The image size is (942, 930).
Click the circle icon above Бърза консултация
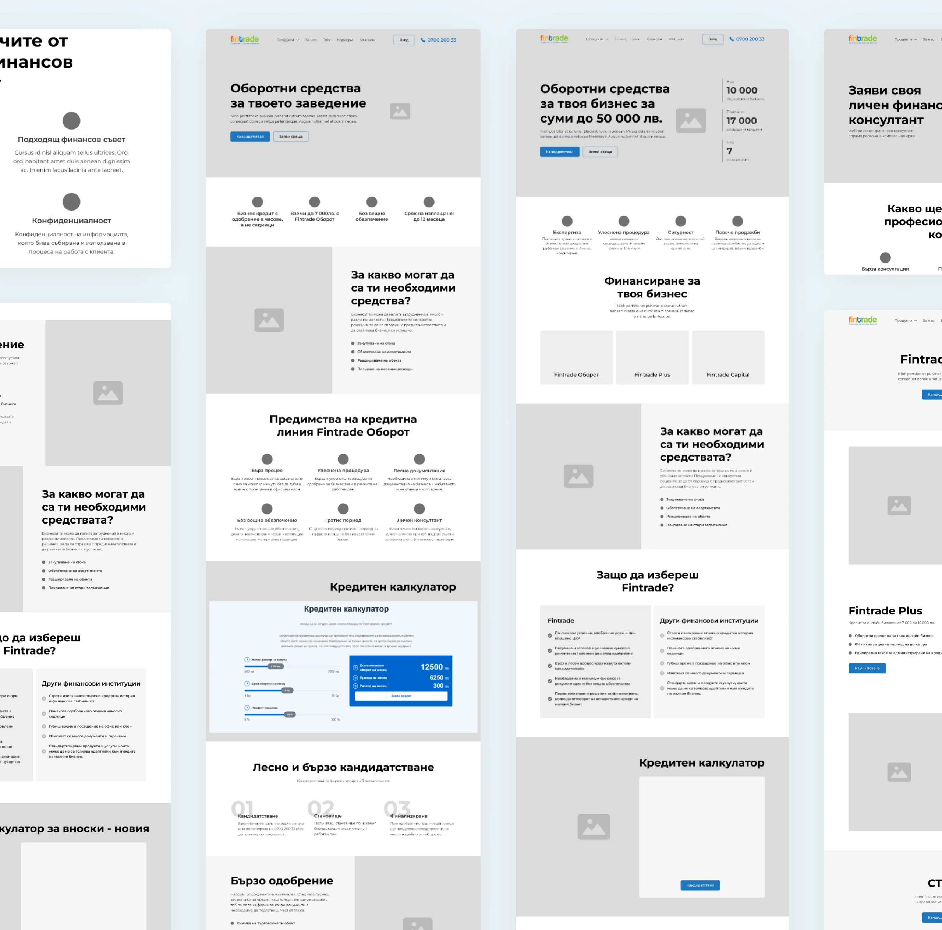pyautogui.click(x=885, y=258)
